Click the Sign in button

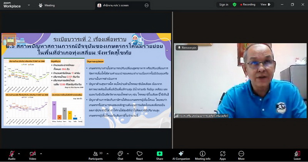[x=224, y=5]
